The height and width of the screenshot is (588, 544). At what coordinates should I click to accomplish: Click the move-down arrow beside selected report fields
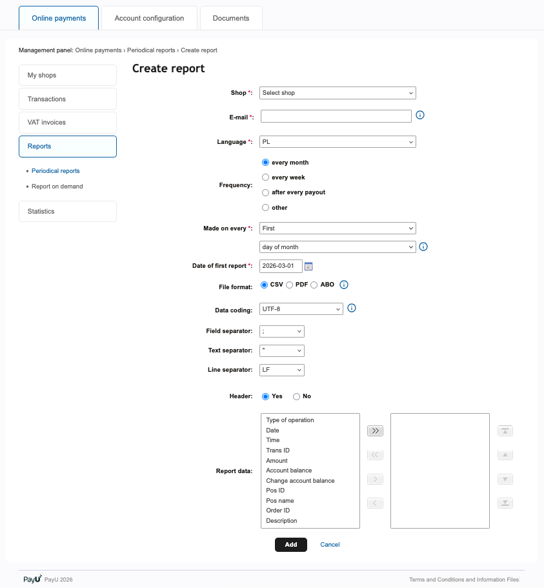505,479
